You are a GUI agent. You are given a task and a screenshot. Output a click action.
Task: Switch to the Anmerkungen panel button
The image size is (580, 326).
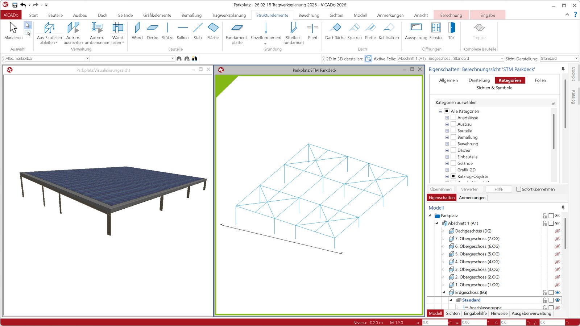472,198
